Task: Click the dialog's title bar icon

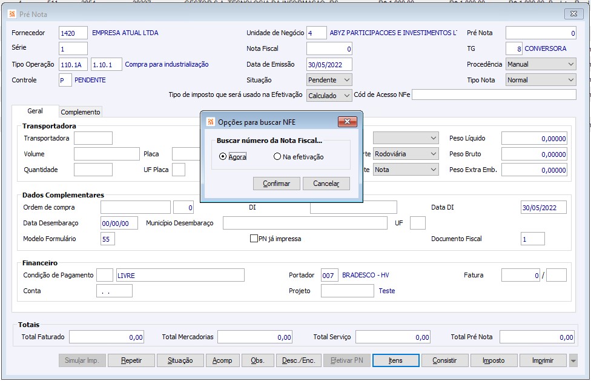Action: [x=210, y=122]
